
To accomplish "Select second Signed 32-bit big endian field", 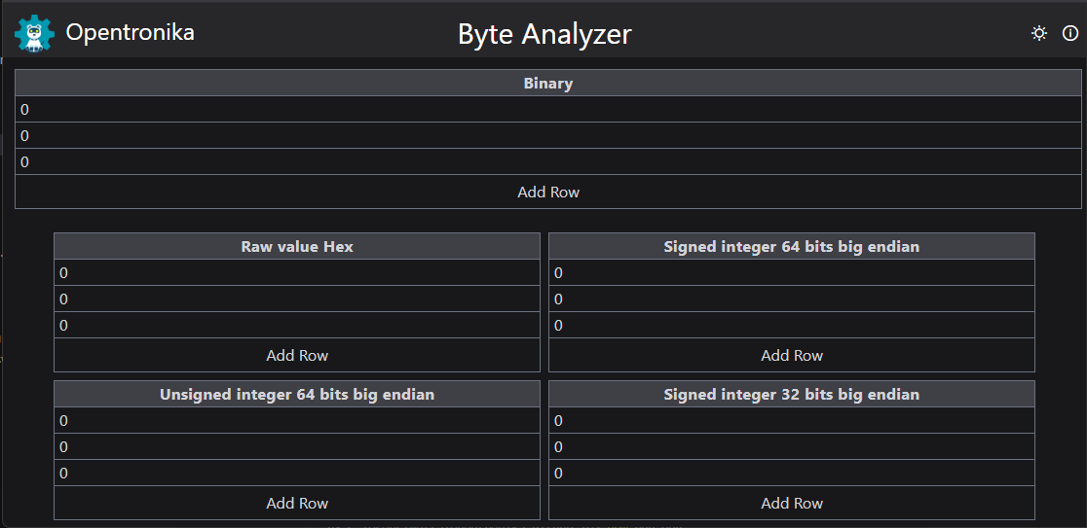I will tap(792, 446).
